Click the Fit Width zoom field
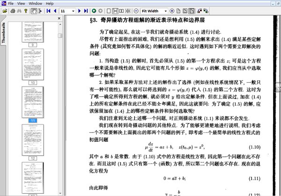 tap(152, 11)
